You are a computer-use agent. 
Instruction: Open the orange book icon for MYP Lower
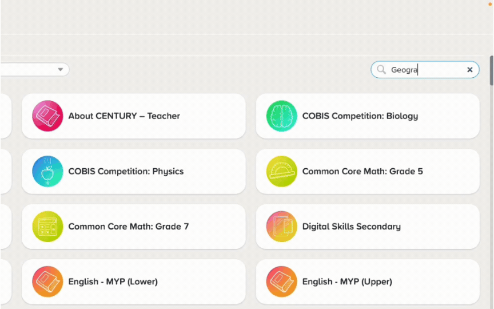[x=47, y=282]
